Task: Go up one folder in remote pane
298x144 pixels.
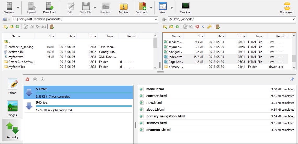Action: coord(171,27)
